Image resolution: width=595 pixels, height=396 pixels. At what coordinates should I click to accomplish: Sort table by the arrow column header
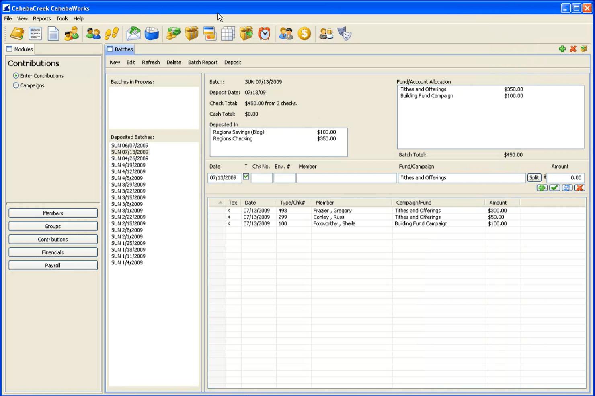(217, 203)
